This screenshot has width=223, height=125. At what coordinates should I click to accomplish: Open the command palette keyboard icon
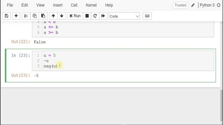(147, 16)
